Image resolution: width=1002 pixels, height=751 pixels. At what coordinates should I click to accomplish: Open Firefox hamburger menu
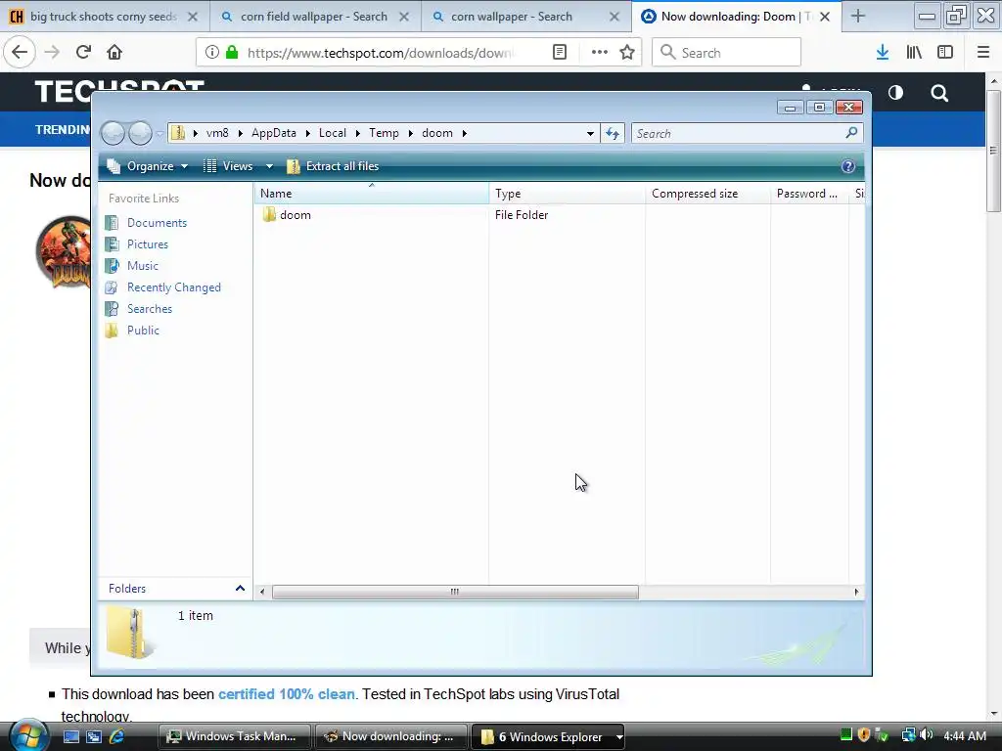click(x=982, y=53)
